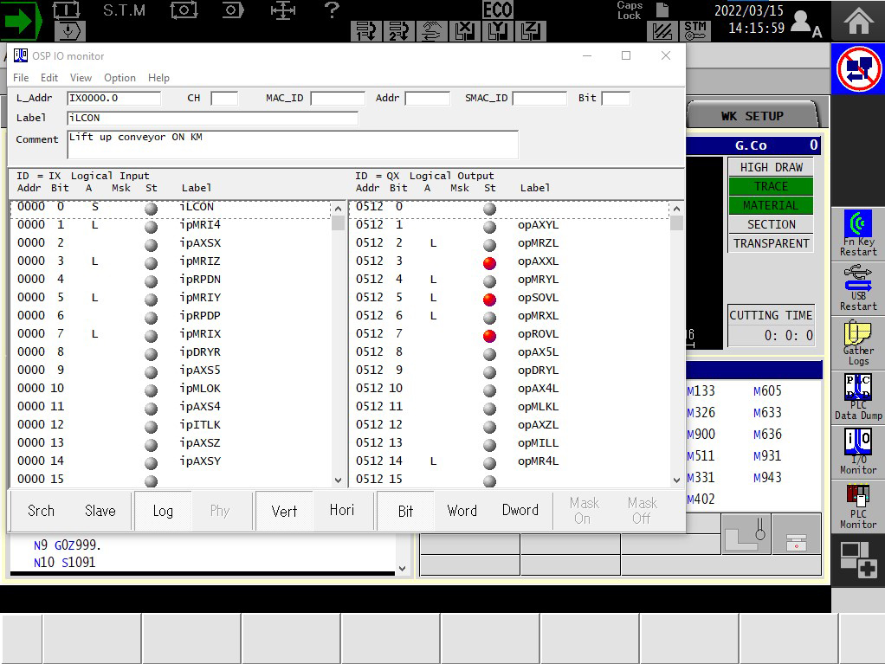
Task: Toggle the TRACE display option
Action: pyautogui.click(x=771, y=186)
